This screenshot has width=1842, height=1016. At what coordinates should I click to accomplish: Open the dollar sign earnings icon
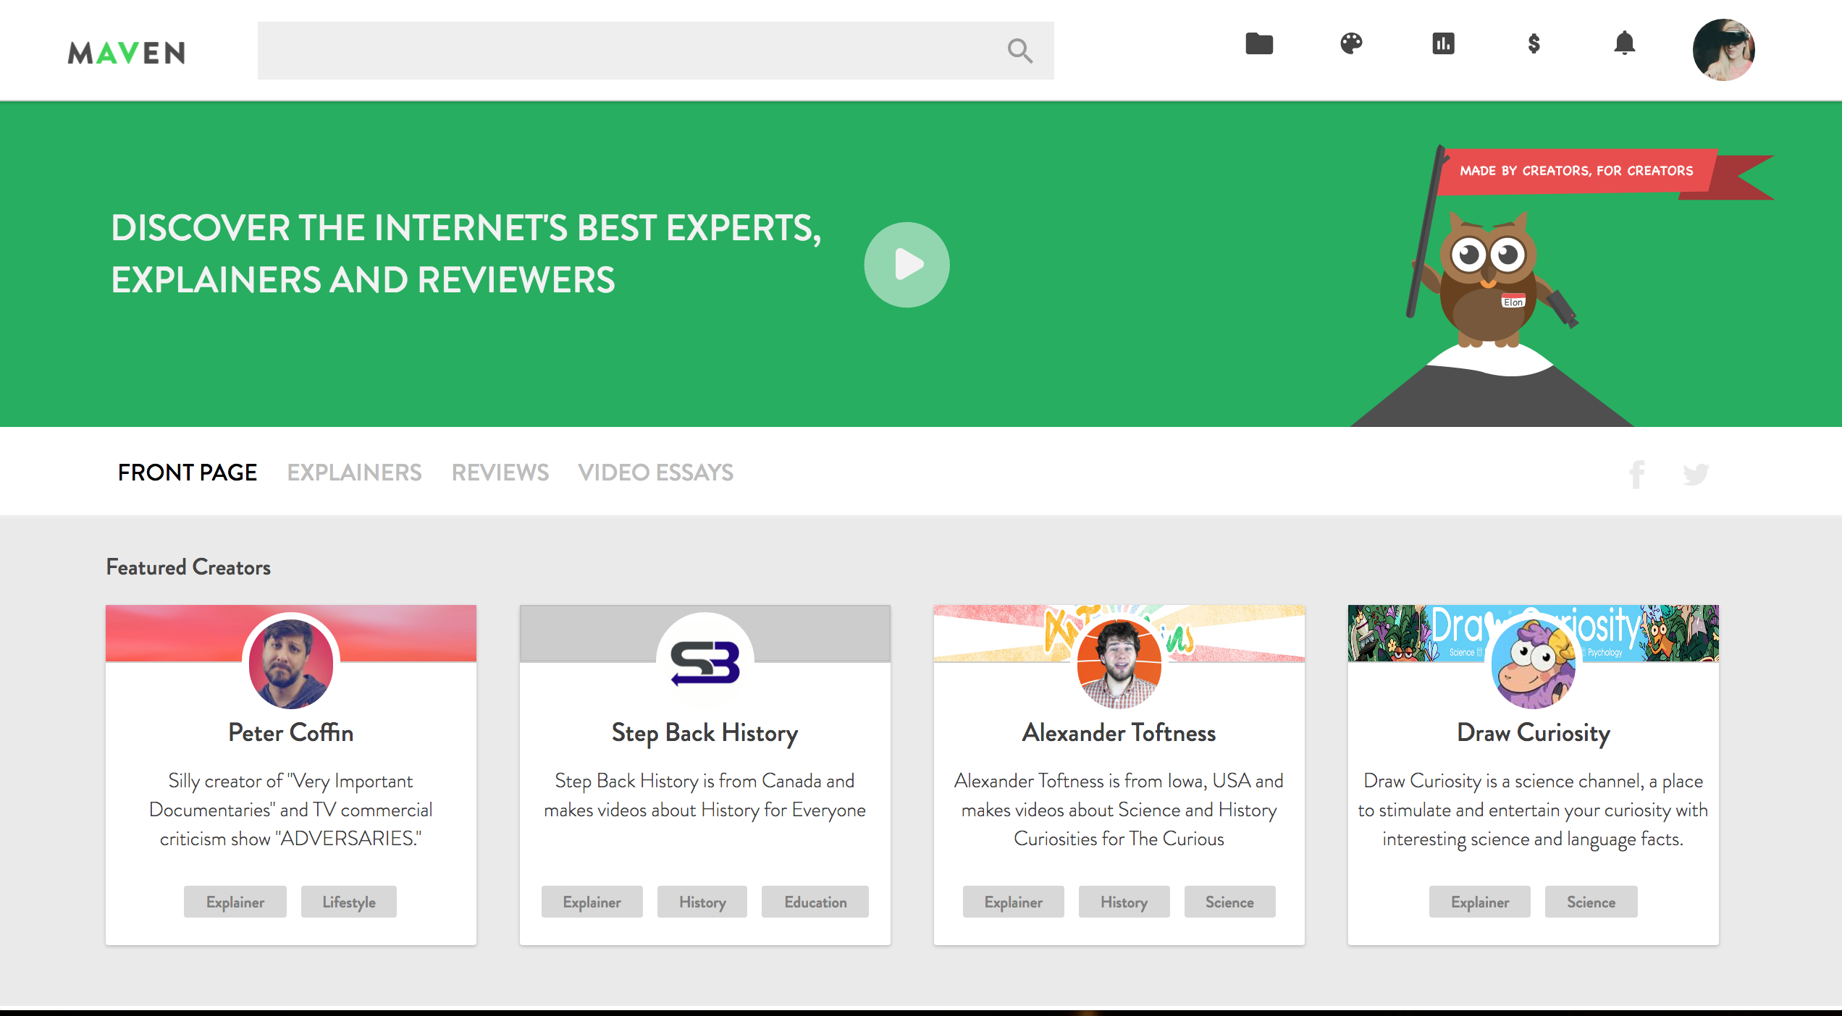coord(1534,43)
